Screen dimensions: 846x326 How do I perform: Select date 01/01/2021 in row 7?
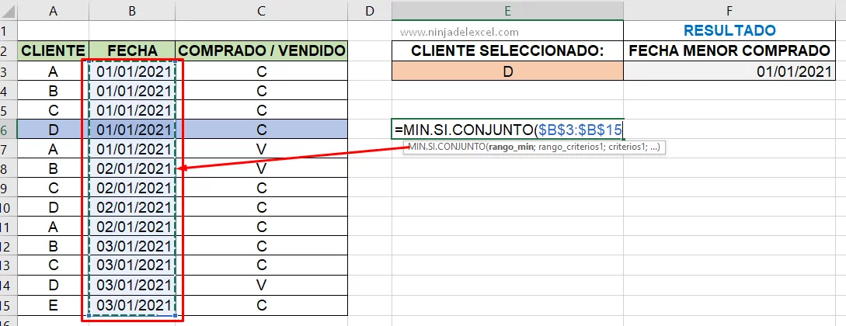[132, 149]
